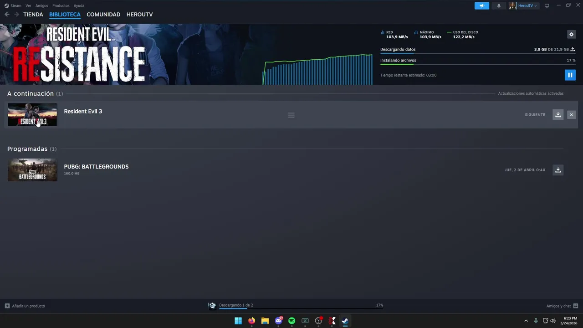Click Actualizaciones automáticas activadas text

[531, 93]
